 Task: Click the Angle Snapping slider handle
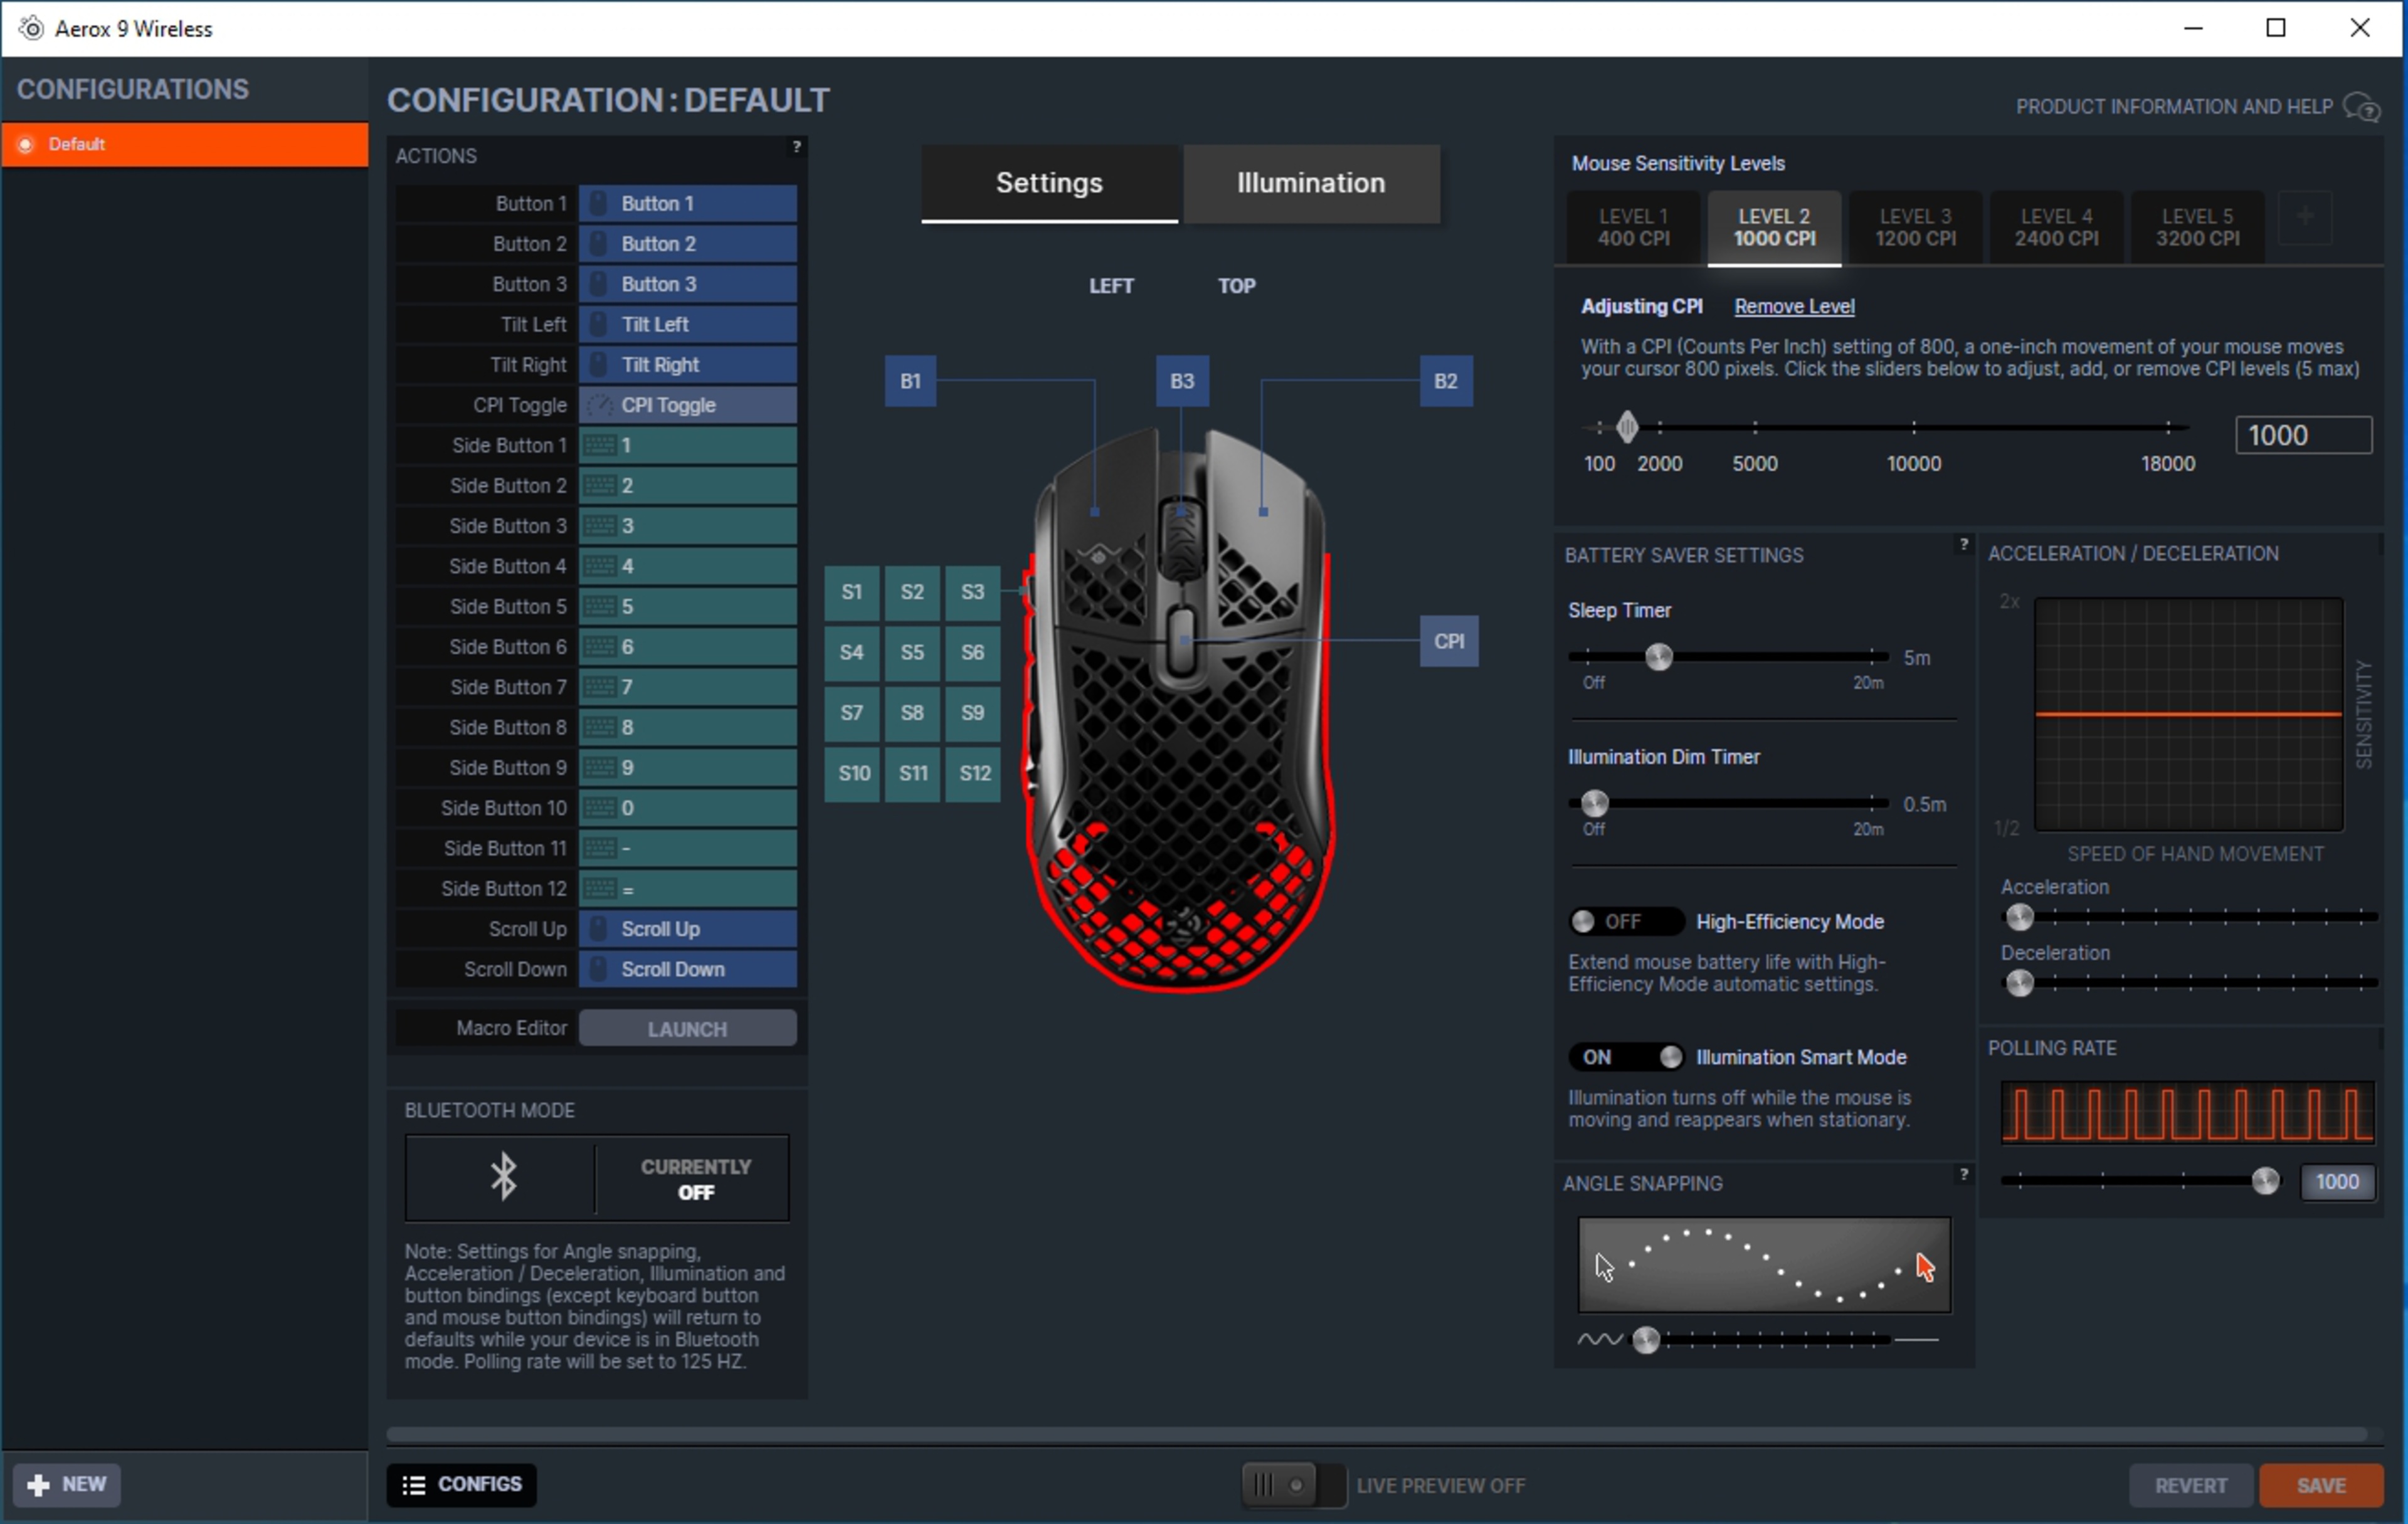pos(1645,1339)
